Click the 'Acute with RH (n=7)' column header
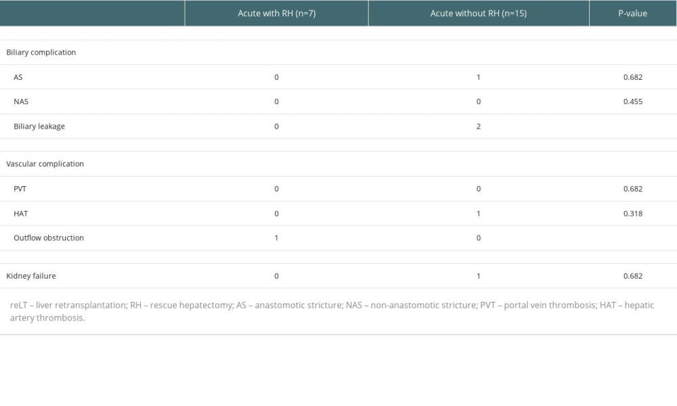This screenshot has height=406, width=677. point(276,14)
